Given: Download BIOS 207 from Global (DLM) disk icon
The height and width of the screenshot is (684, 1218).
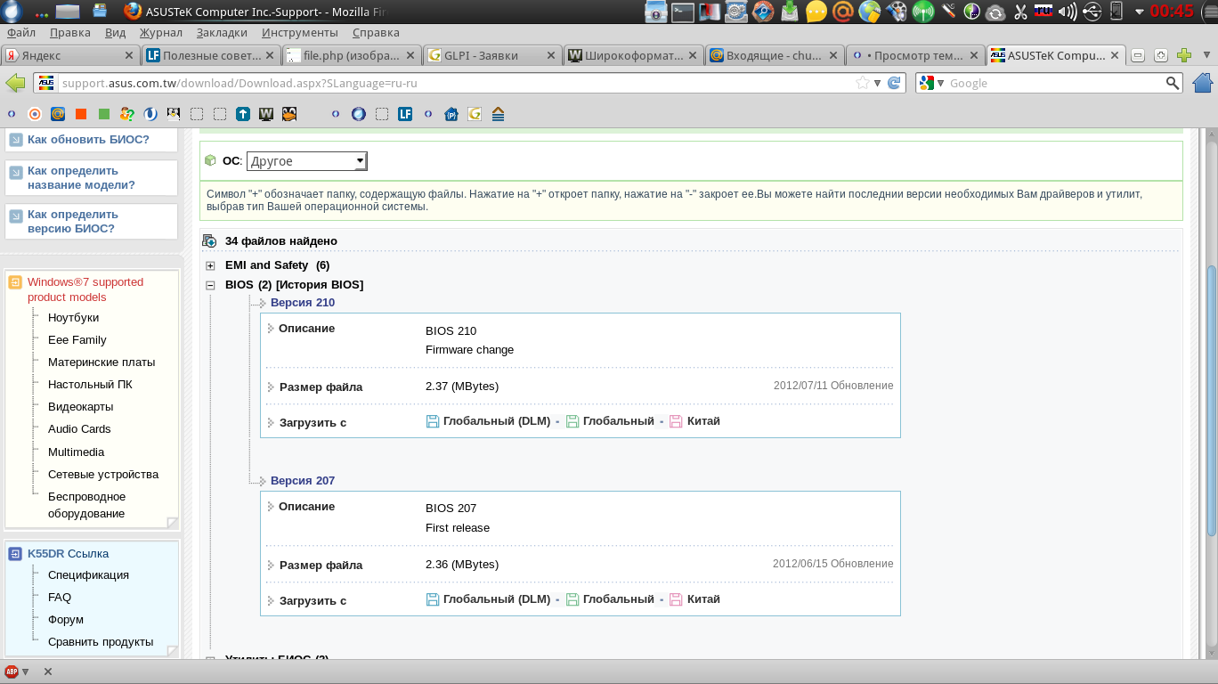Looking at the screenshot, I should click(x=433, y=599).
